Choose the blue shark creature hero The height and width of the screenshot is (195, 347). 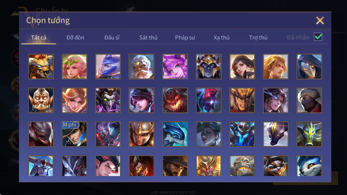tap(175, 134)
